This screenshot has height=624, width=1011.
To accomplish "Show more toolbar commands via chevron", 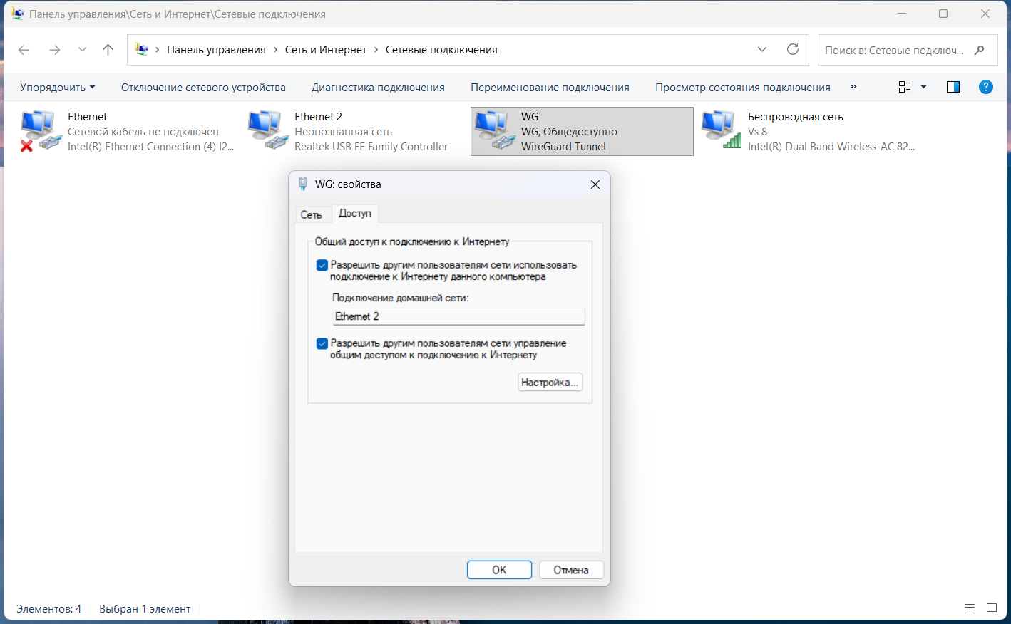I will 853,87.
